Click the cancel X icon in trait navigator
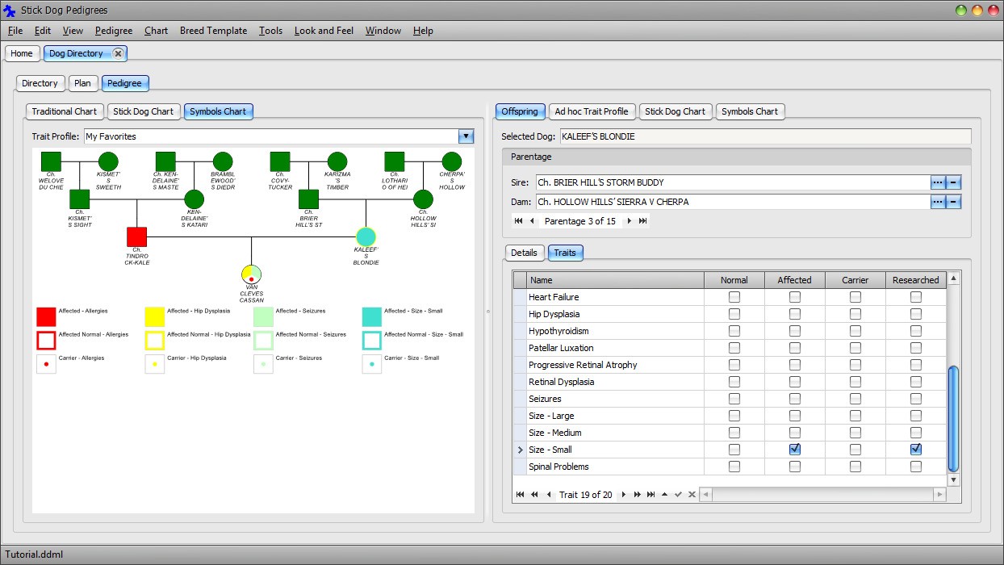The width and height of the screenshot is (1004, 565). point(692,495)
